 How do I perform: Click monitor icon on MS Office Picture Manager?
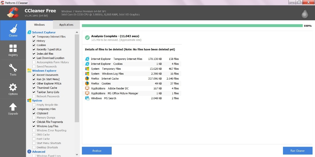87,93
